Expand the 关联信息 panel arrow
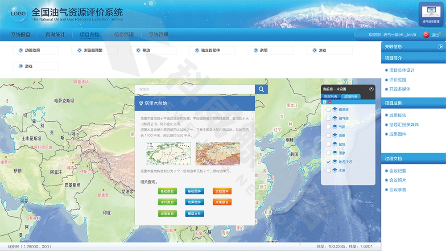The height and width of the screenshot is (251, 446). click(440, 47)
